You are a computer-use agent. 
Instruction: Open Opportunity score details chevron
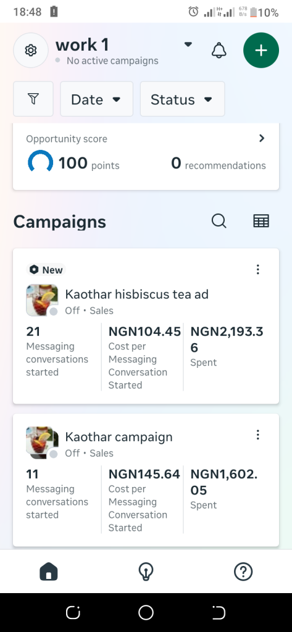(x=262, y=138)
